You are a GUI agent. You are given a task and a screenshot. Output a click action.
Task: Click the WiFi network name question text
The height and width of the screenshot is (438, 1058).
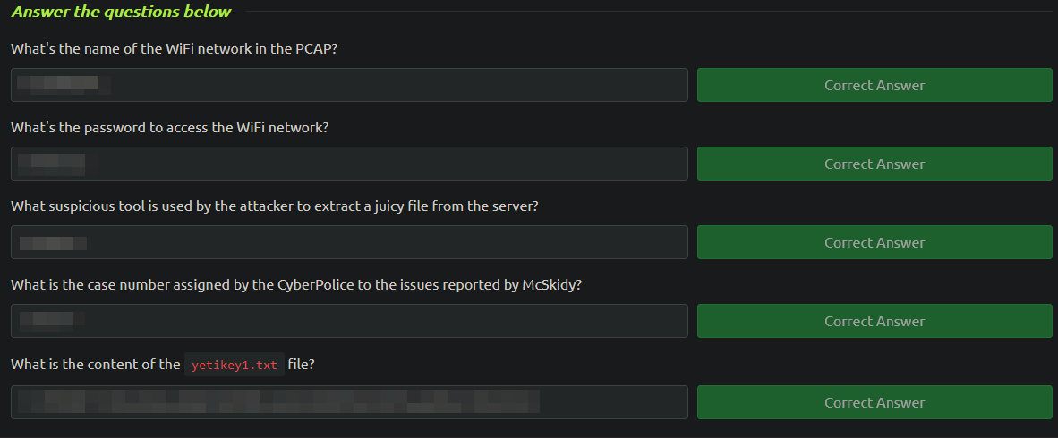click(x=174, y=49)
